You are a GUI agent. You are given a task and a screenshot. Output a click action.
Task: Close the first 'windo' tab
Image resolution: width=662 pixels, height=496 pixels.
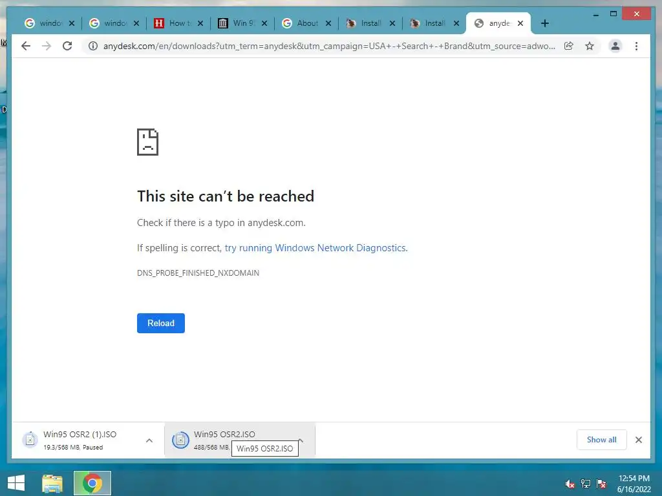[72, 23]
